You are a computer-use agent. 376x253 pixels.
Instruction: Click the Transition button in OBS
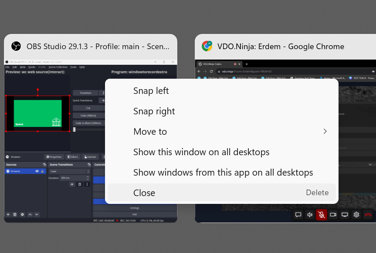point(85,93)
